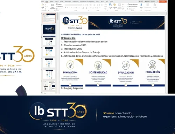The image size is (175, 134).
Task: Click the comments icon beside Compartir
Action: click(157, 2)
